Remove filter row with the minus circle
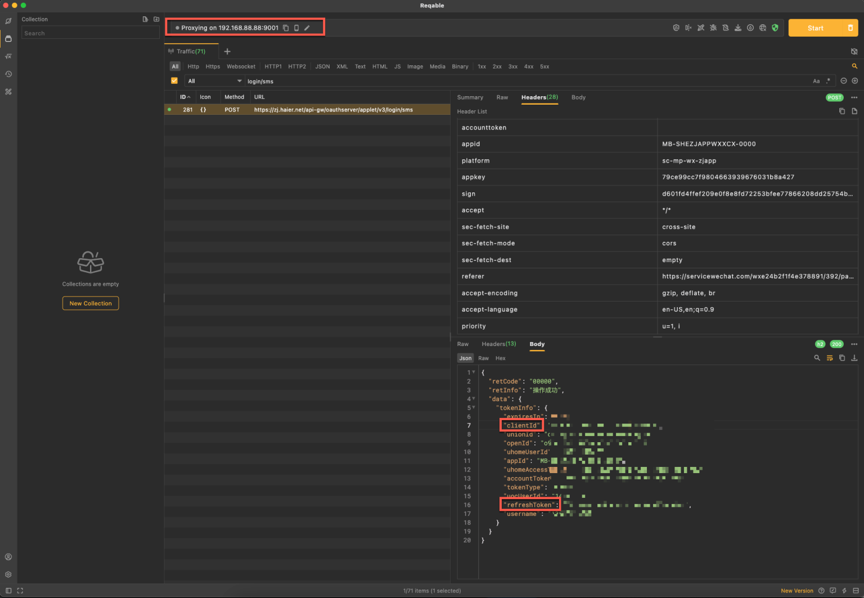This screenshot has width=864, height=598. point(844,81)
